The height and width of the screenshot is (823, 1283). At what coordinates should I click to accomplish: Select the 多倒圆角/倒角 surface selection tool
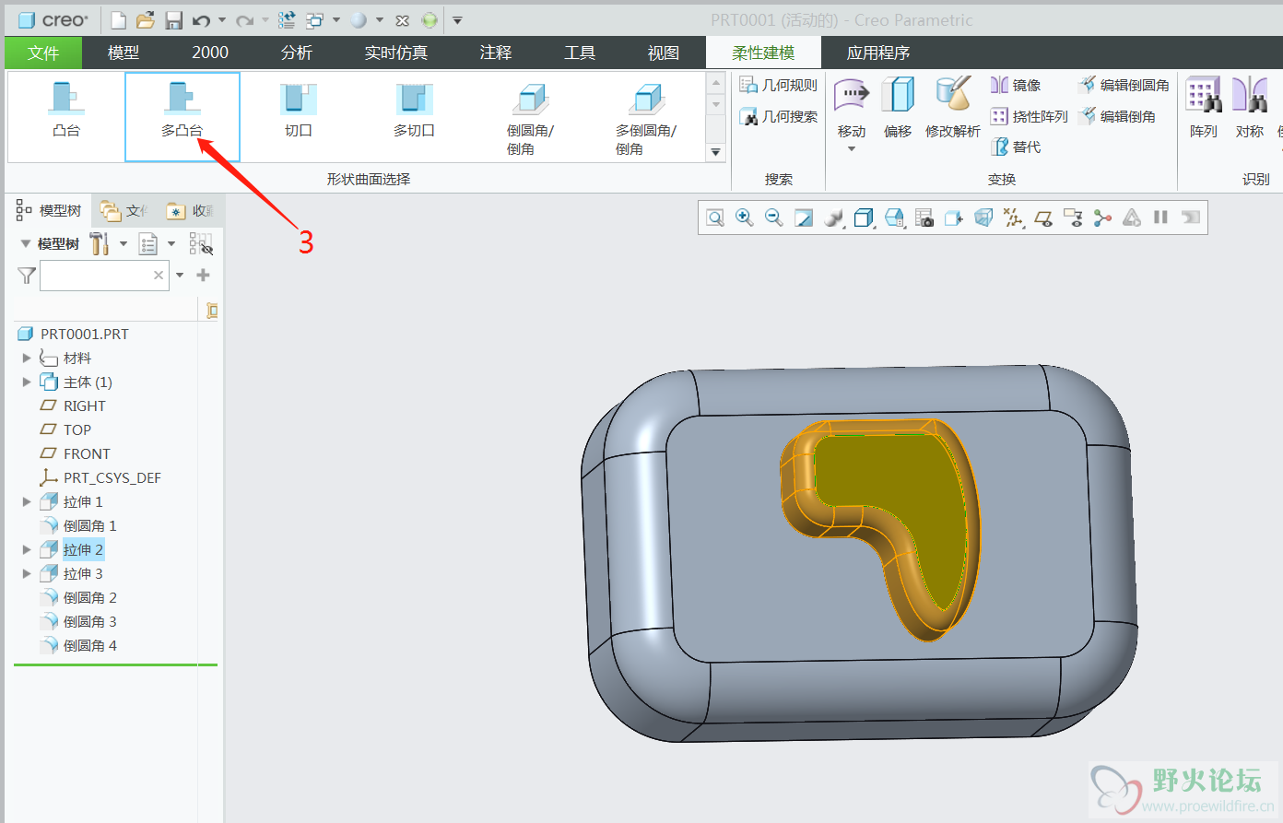(x=646, y=119)
